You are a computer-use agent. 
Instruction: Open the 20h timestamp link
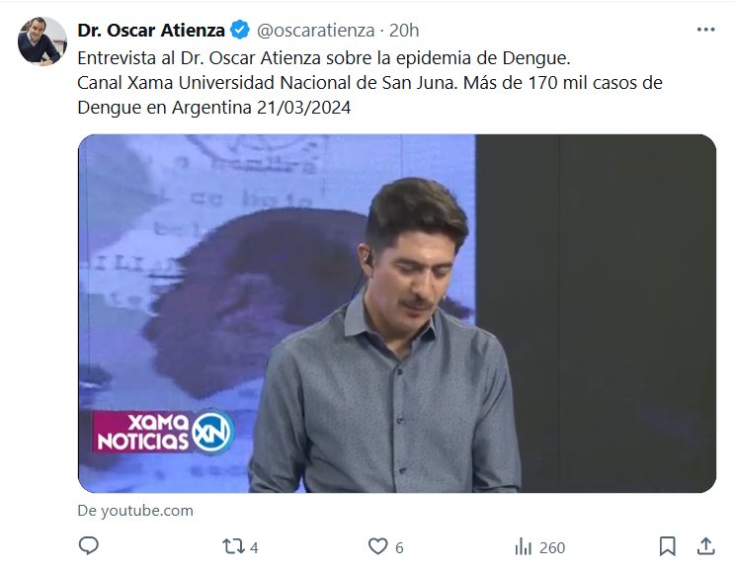point(404,31)
